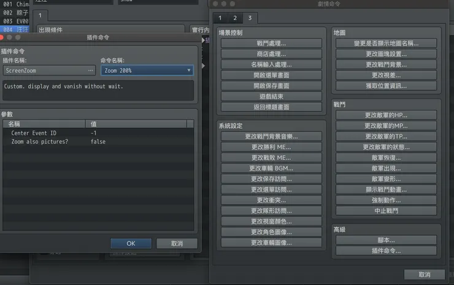Viewport: 454px width, 285px height.
Task: Open 顯示戰鬥動畫... command
Action: pos(387,189)
